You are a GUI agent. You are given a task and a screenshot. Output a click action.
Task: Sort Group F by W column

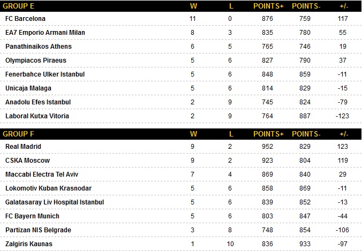(193, 134)
